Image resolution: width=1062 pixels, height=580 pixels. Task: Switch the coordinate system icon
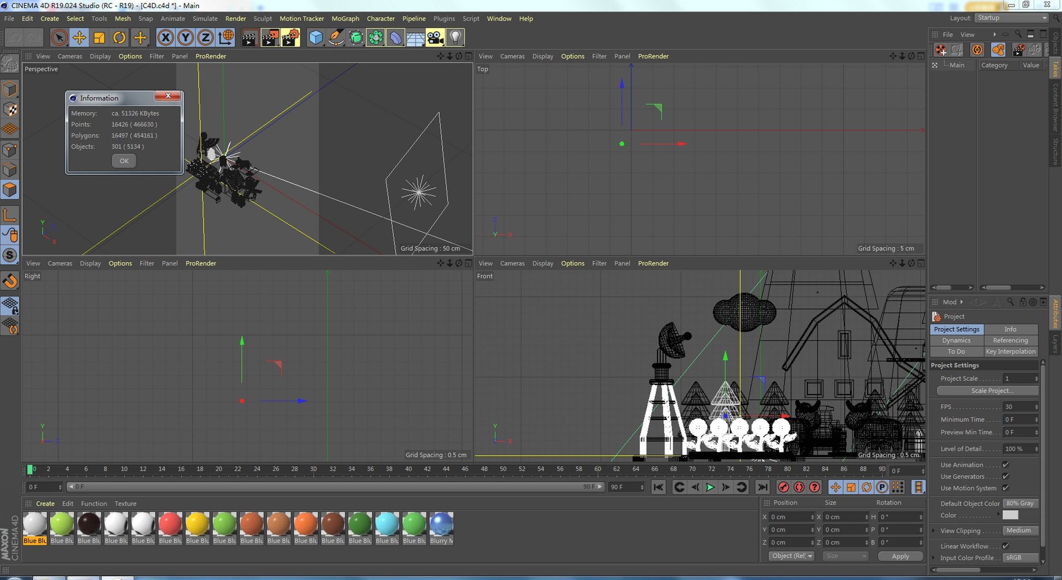(x=226, y=38)
